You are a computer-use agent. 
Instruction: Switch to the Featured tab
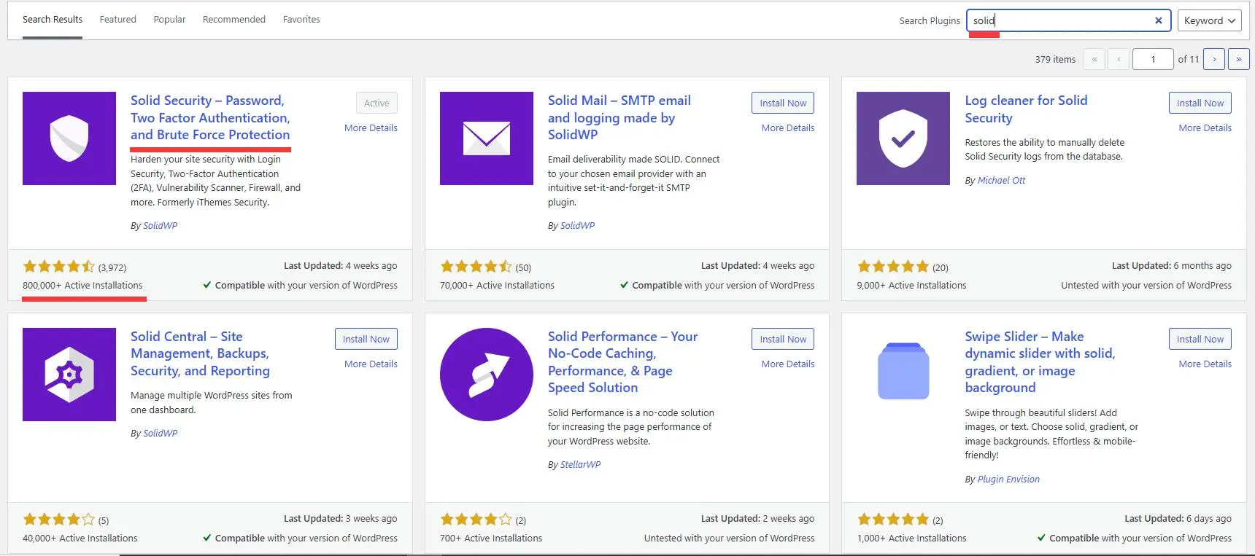pos(117,20)
